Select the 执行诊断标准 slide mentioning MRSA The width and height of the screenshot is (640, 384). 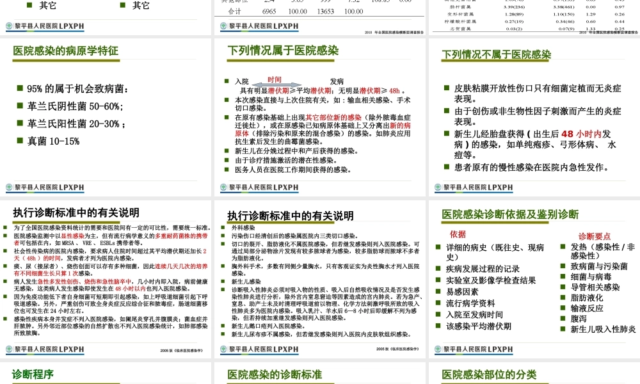(106, 279)
